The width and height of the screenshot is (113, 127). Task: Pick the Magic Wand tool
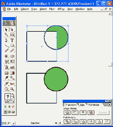click(6, 34)
